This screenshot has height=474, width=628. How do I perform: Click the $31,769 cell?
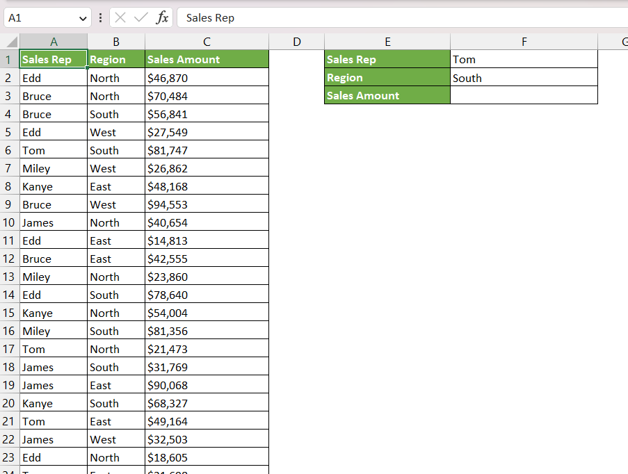pyautogui.click(x=207, y=367)
